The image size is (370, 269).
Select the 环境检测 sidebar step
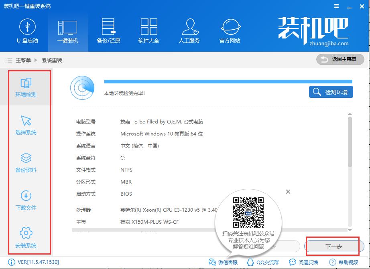click(26, 87)
